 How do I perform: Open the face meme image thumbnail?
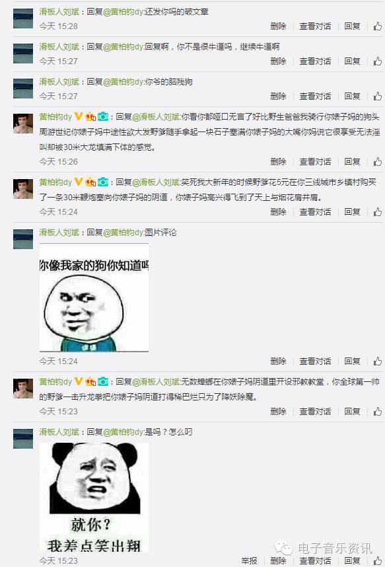(94, 297)
